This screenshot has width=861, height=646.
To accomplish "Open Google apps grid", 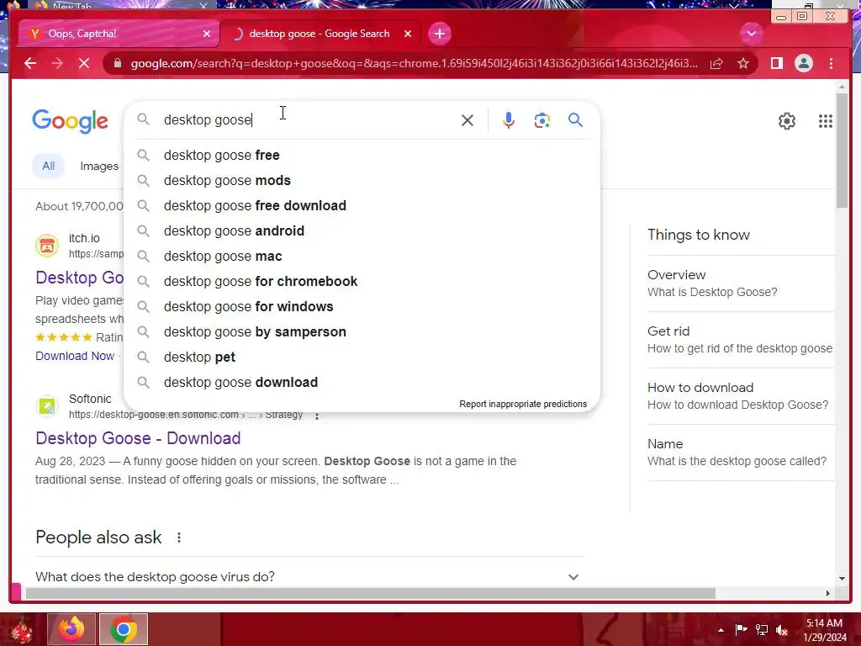I will pyautogui.click(x=826, y=121).
